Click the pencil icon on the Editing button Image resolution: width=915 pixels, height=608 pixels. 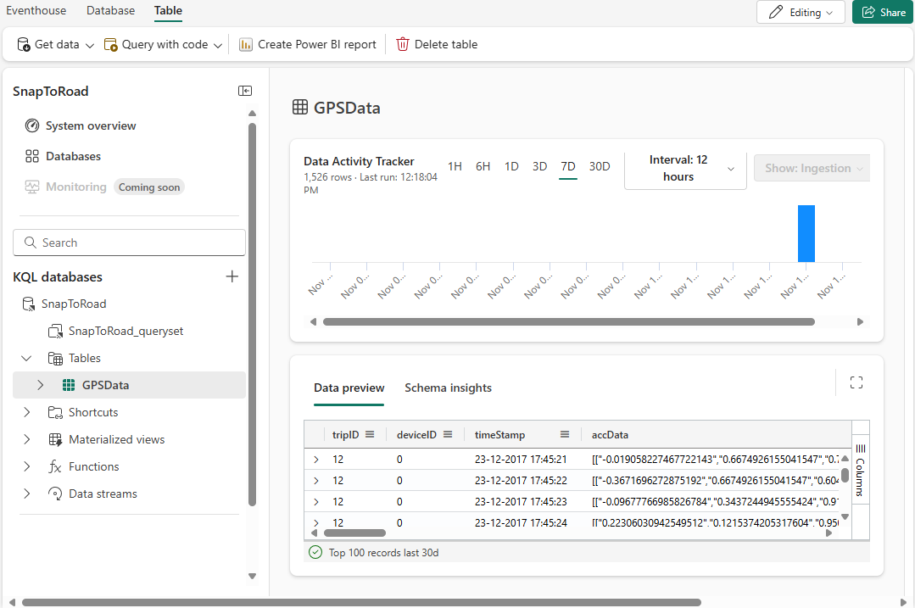pos(776,12)
